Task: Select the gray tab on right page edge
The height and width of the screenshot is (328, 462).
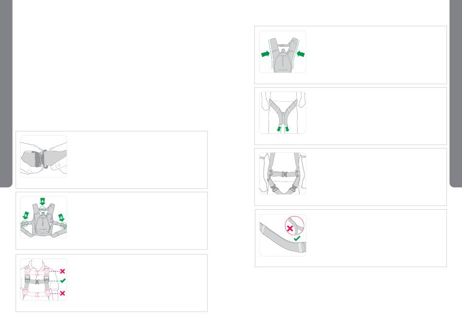Action: 456,93
